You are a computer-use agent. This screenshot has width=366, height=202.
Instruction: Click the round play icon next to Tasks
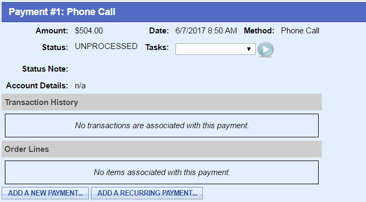[266, 49]
